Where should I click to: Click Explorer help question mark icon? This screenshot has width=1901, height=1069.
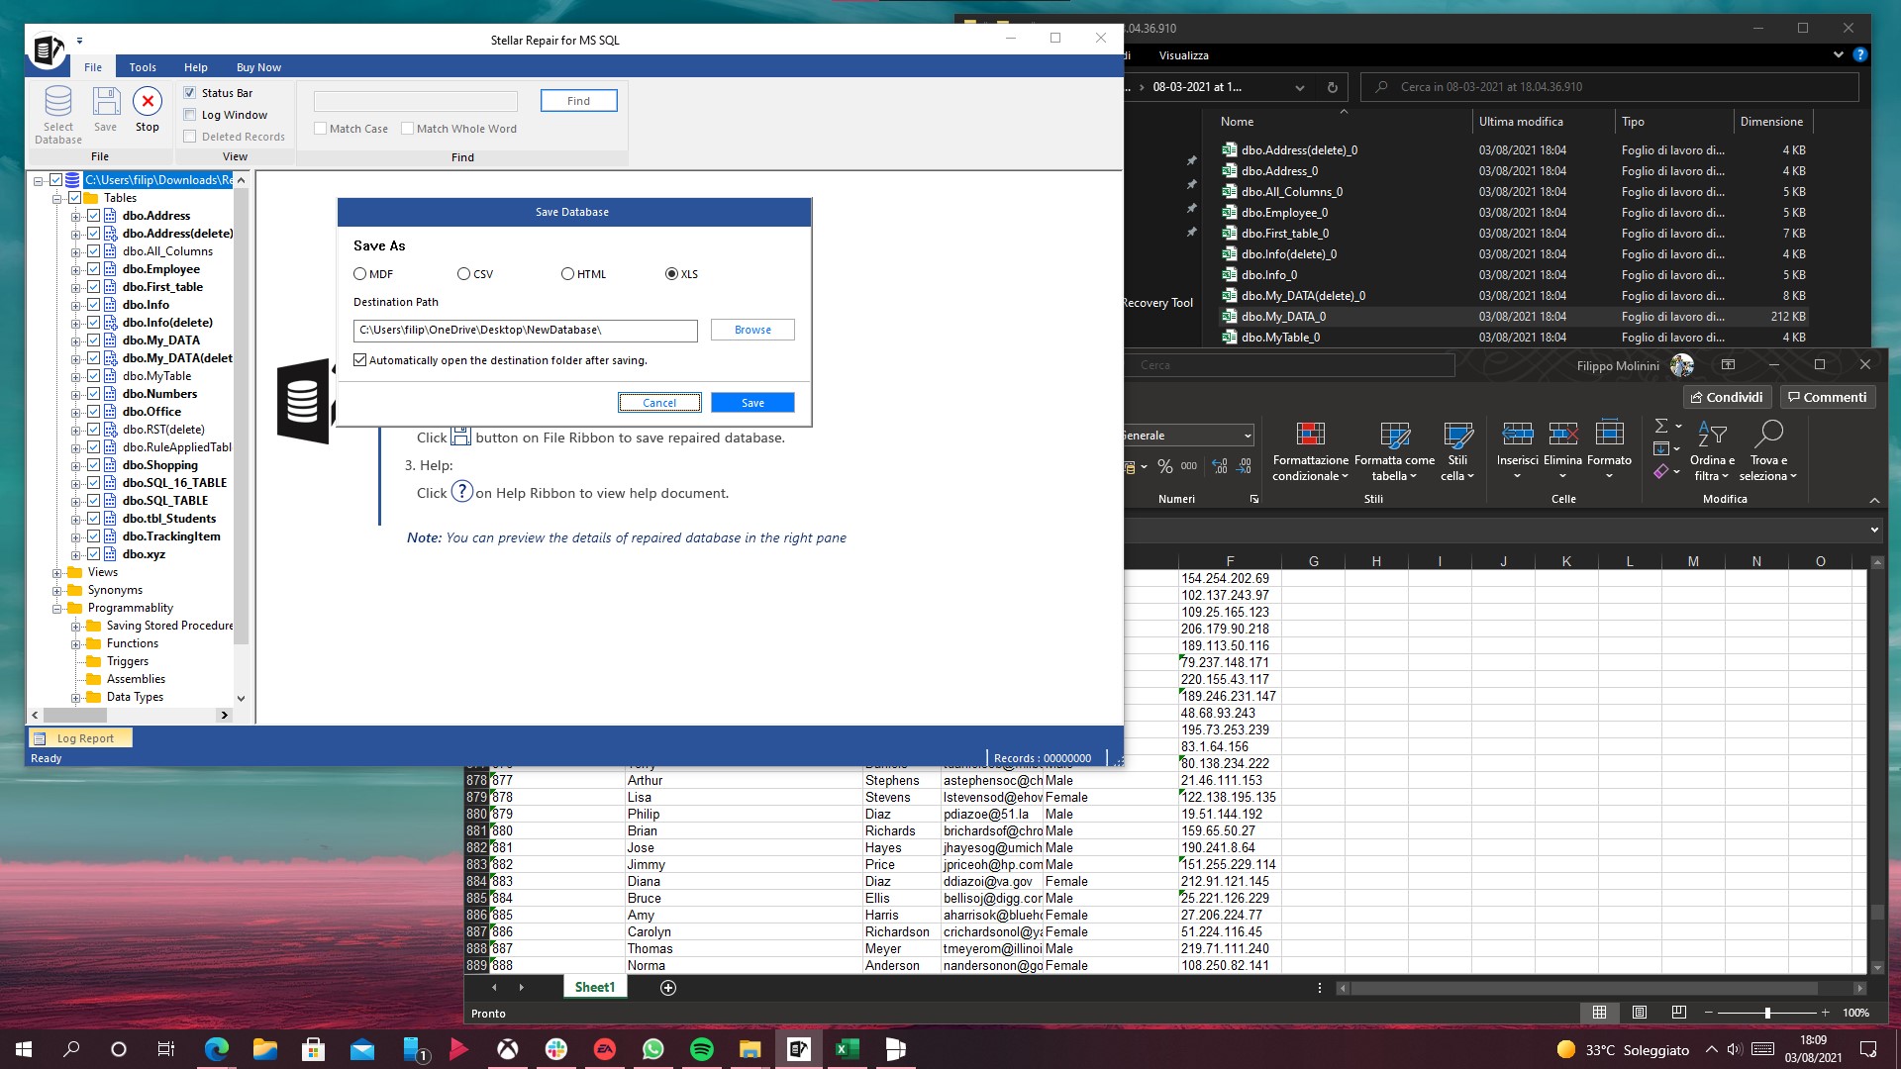click(x=1860, y=55)
